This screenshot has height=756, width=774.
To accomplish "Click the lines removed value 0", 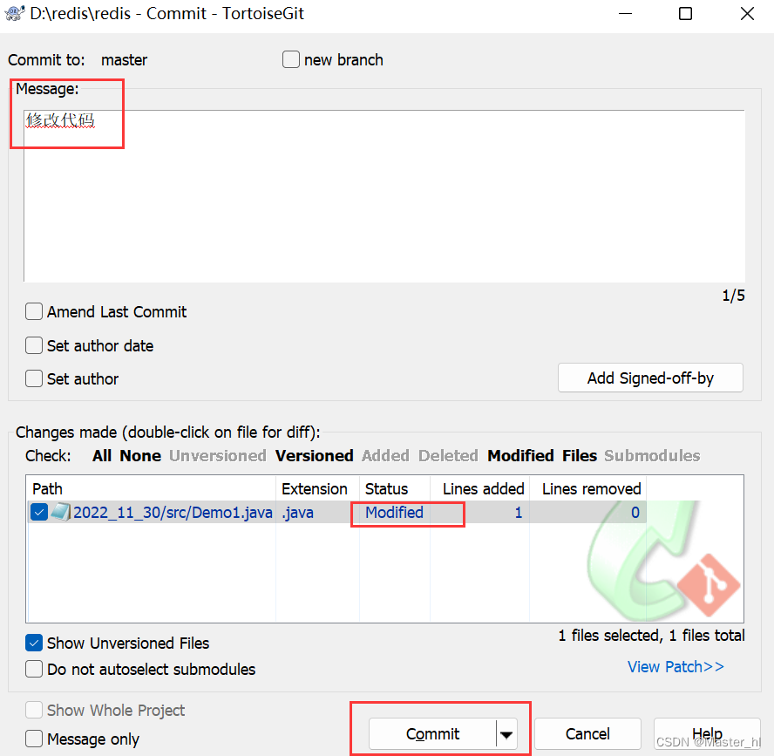I will coord(635,512).
